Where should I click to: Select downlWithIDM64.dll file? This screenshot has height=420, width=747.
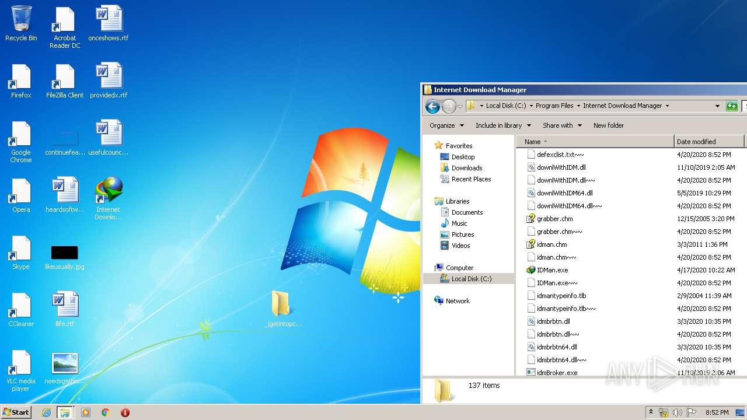(564, 193)
